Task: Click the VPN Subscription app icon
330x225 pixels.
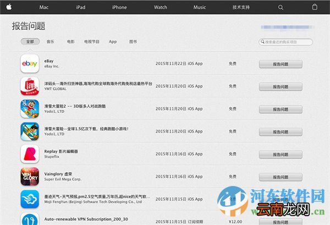Action: [x=30, y=219]
